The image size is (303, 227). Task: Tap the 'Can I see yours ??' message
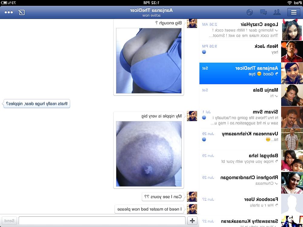(163, 197)
